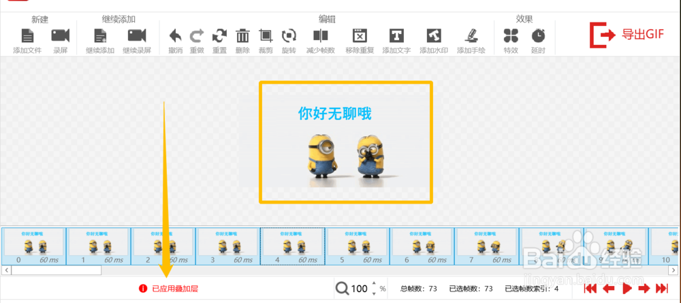Go to next frame arrow
The width and height of the screenshot is (681, 303).
(x=644, y=288)
